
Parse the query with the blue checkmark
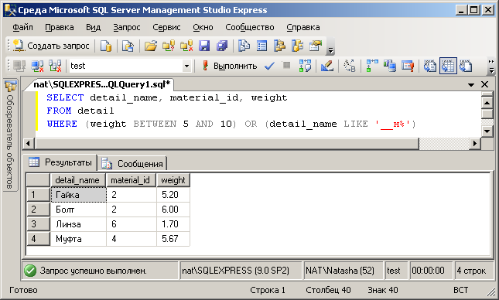pos(269,66)
